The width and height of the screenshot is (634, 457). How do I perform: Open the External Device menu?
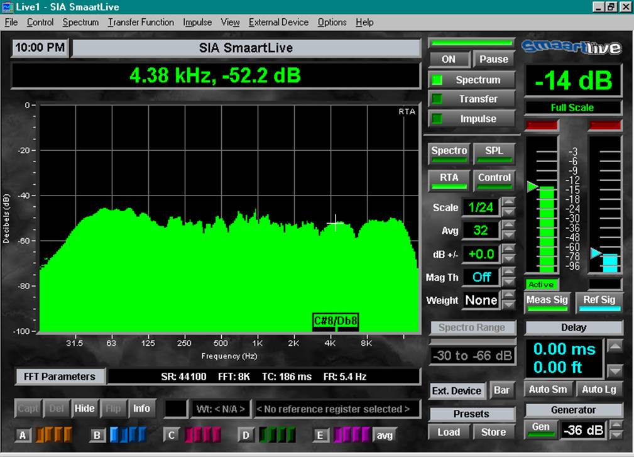point(278,22)
